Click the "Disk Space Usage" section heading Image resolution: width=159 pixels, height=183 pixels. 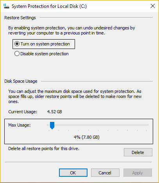21,81
